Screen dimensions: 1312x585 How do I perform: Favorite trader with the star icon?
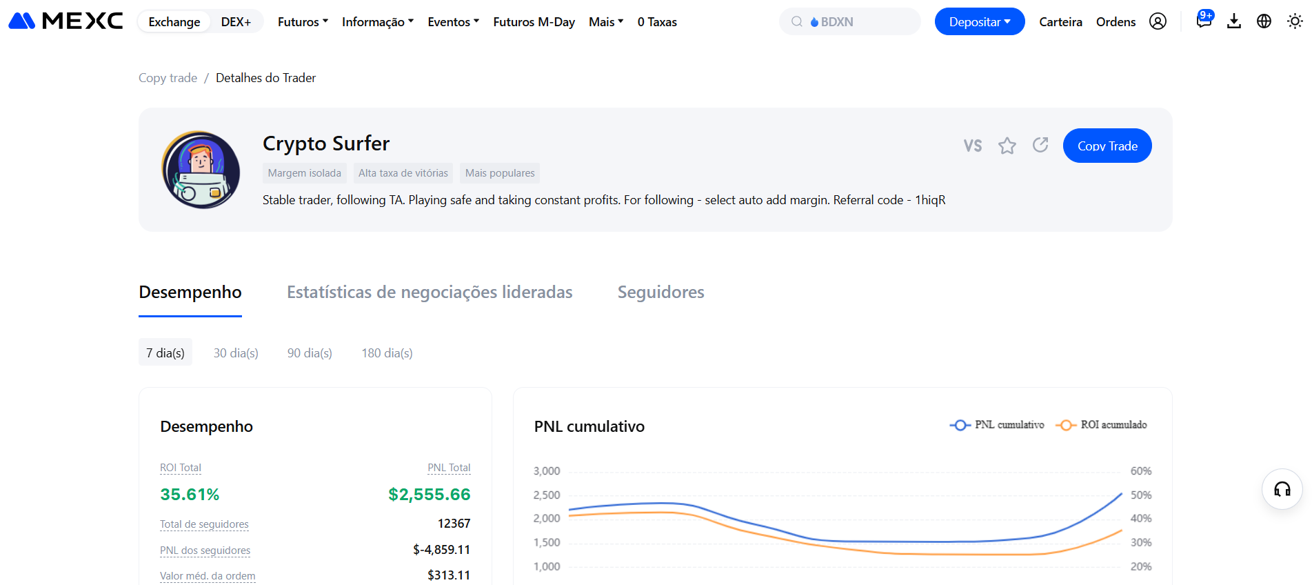pos(1007,146)
